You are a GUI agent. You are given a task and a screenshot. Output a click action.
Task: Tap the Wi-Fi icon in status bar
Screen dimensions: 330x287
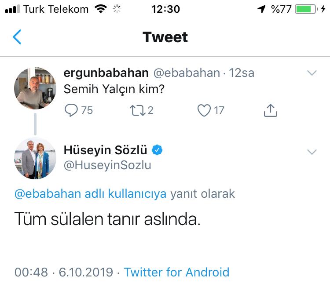pos(101,9)
